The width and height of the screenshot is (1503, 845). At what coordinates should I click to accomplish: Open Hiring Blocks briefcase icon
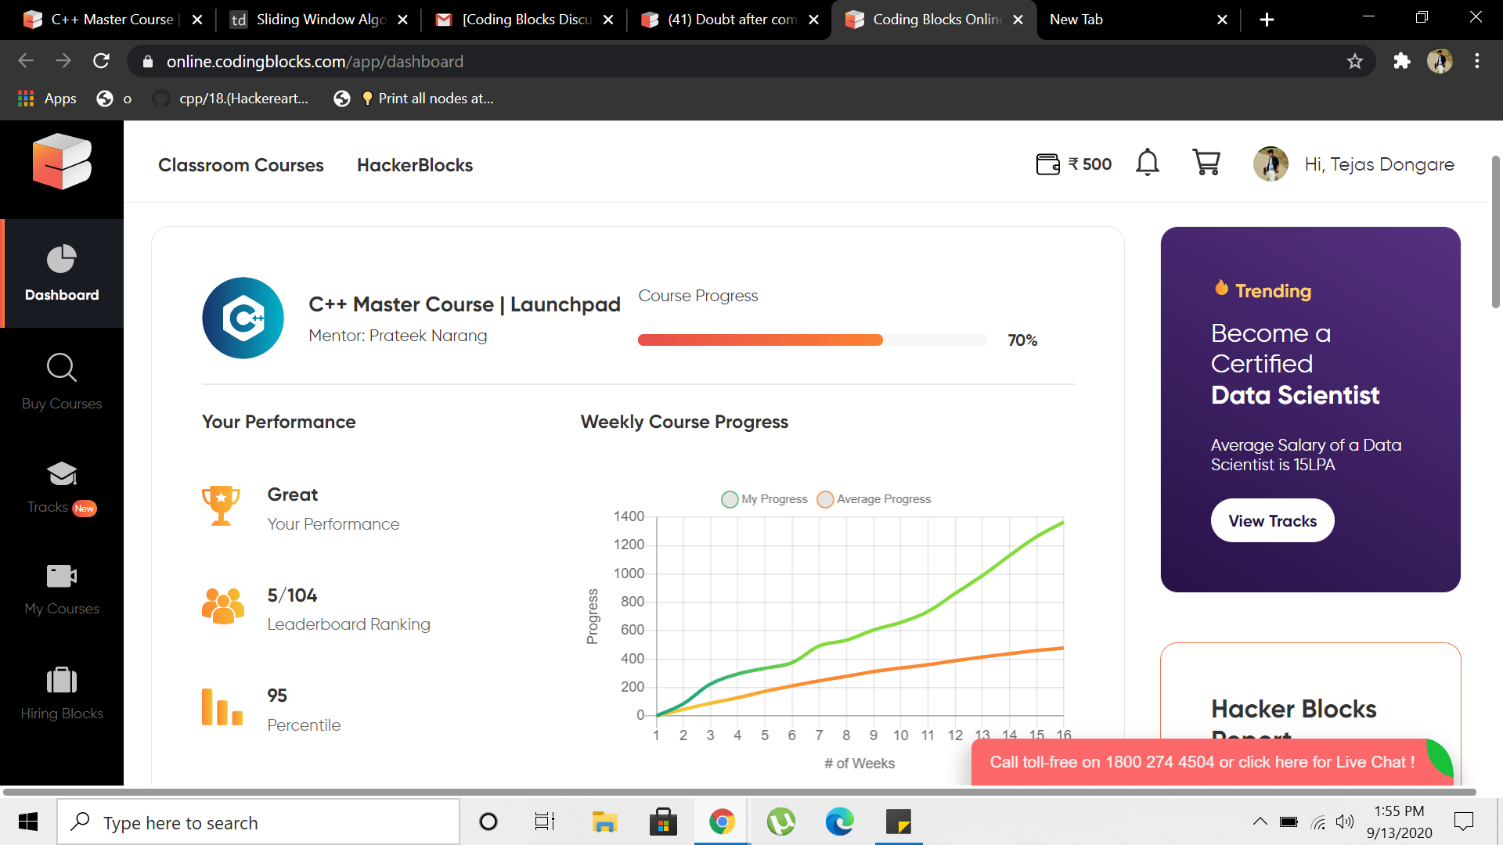pyautogui.click(x=62, y=680)
